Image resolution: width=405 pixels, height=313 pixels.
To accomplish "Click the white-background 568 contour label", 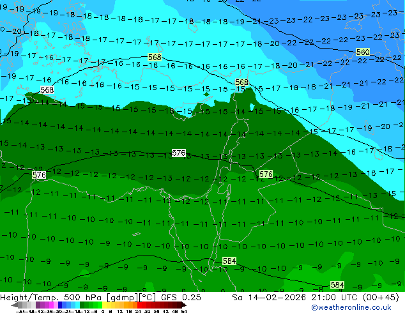I will pos(47,90).
